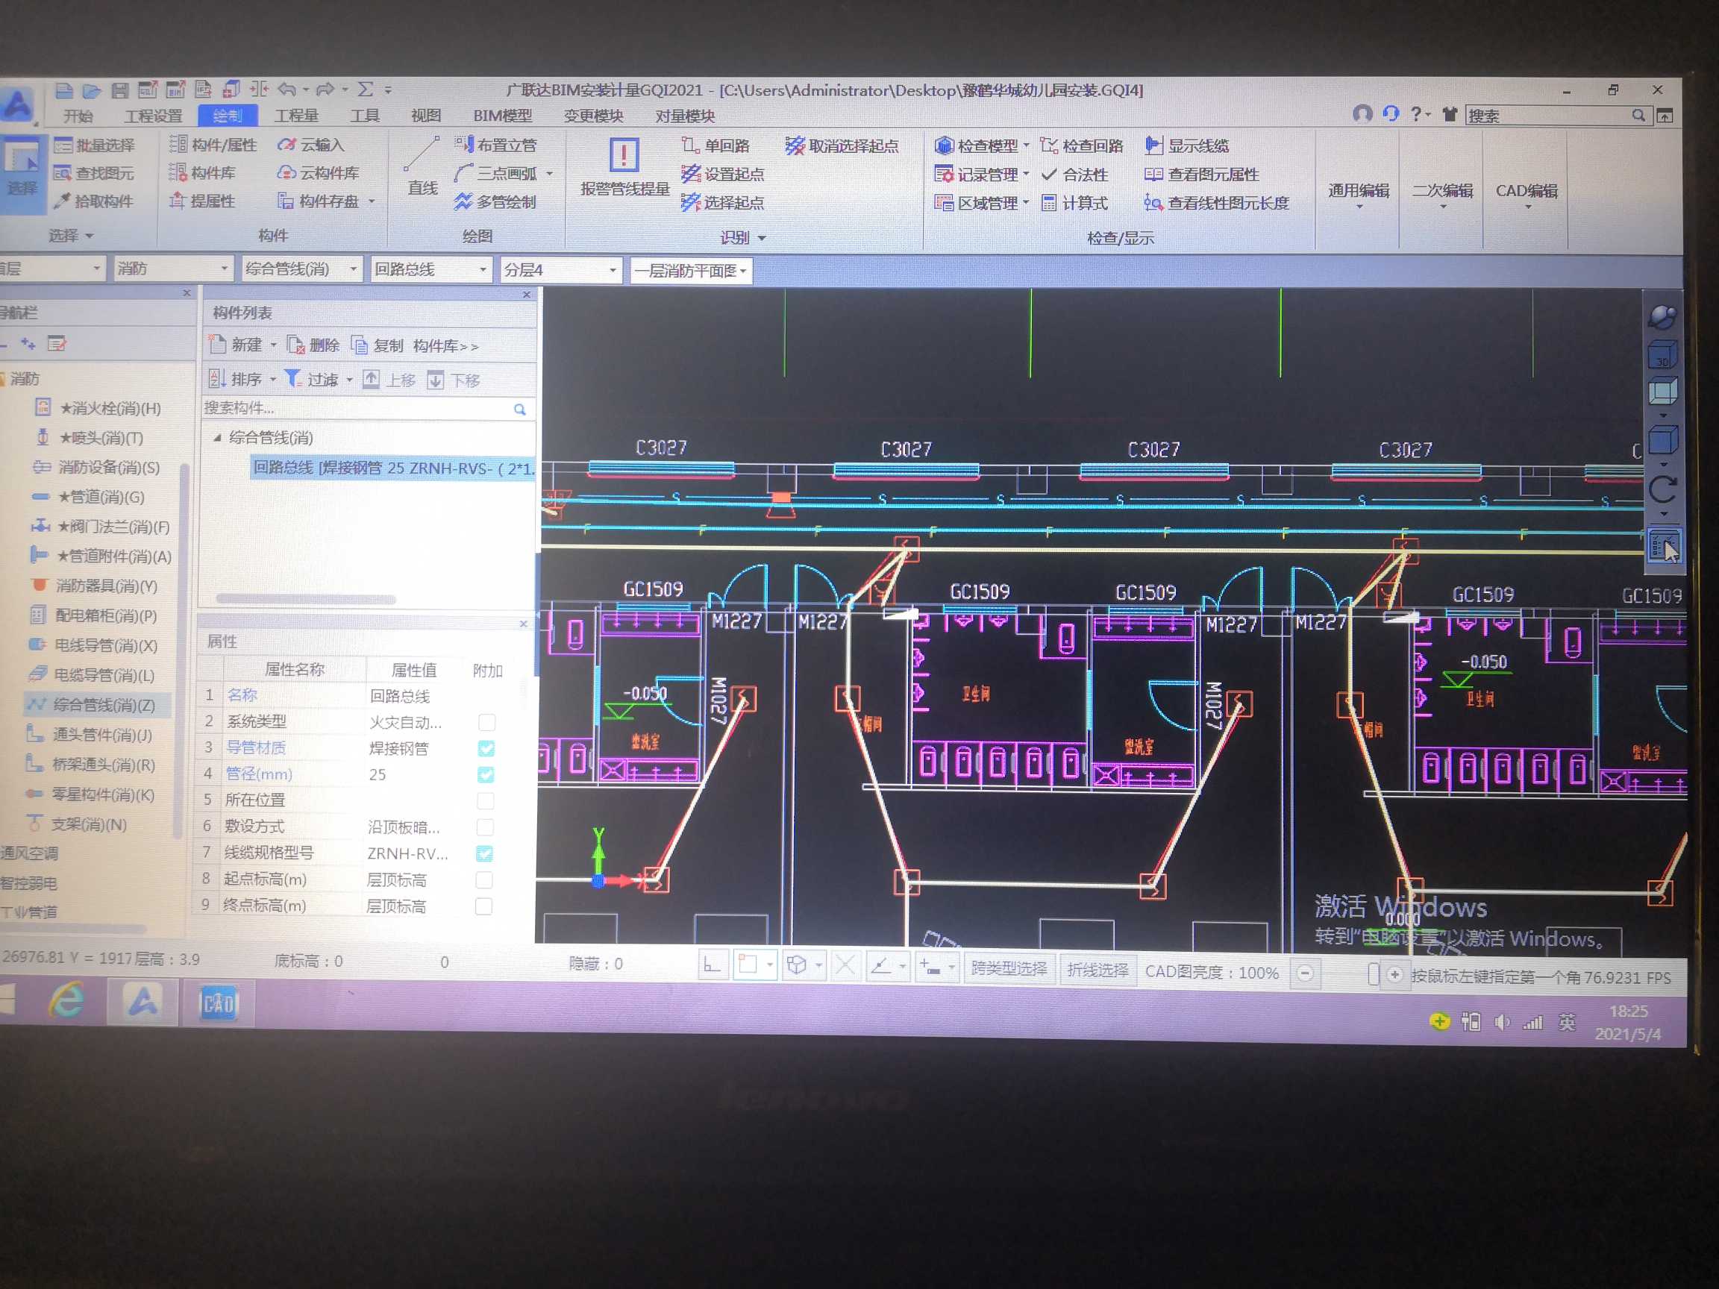This screenshot has width=1719, height=1289.
Task: Click the 显示线缆 show cable tool
Action: coord(1187,146)
